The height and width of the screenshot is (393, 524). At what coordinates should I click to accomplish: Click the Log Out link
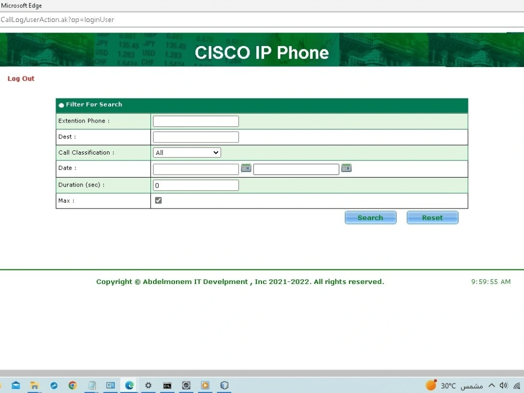pos(21,79)
